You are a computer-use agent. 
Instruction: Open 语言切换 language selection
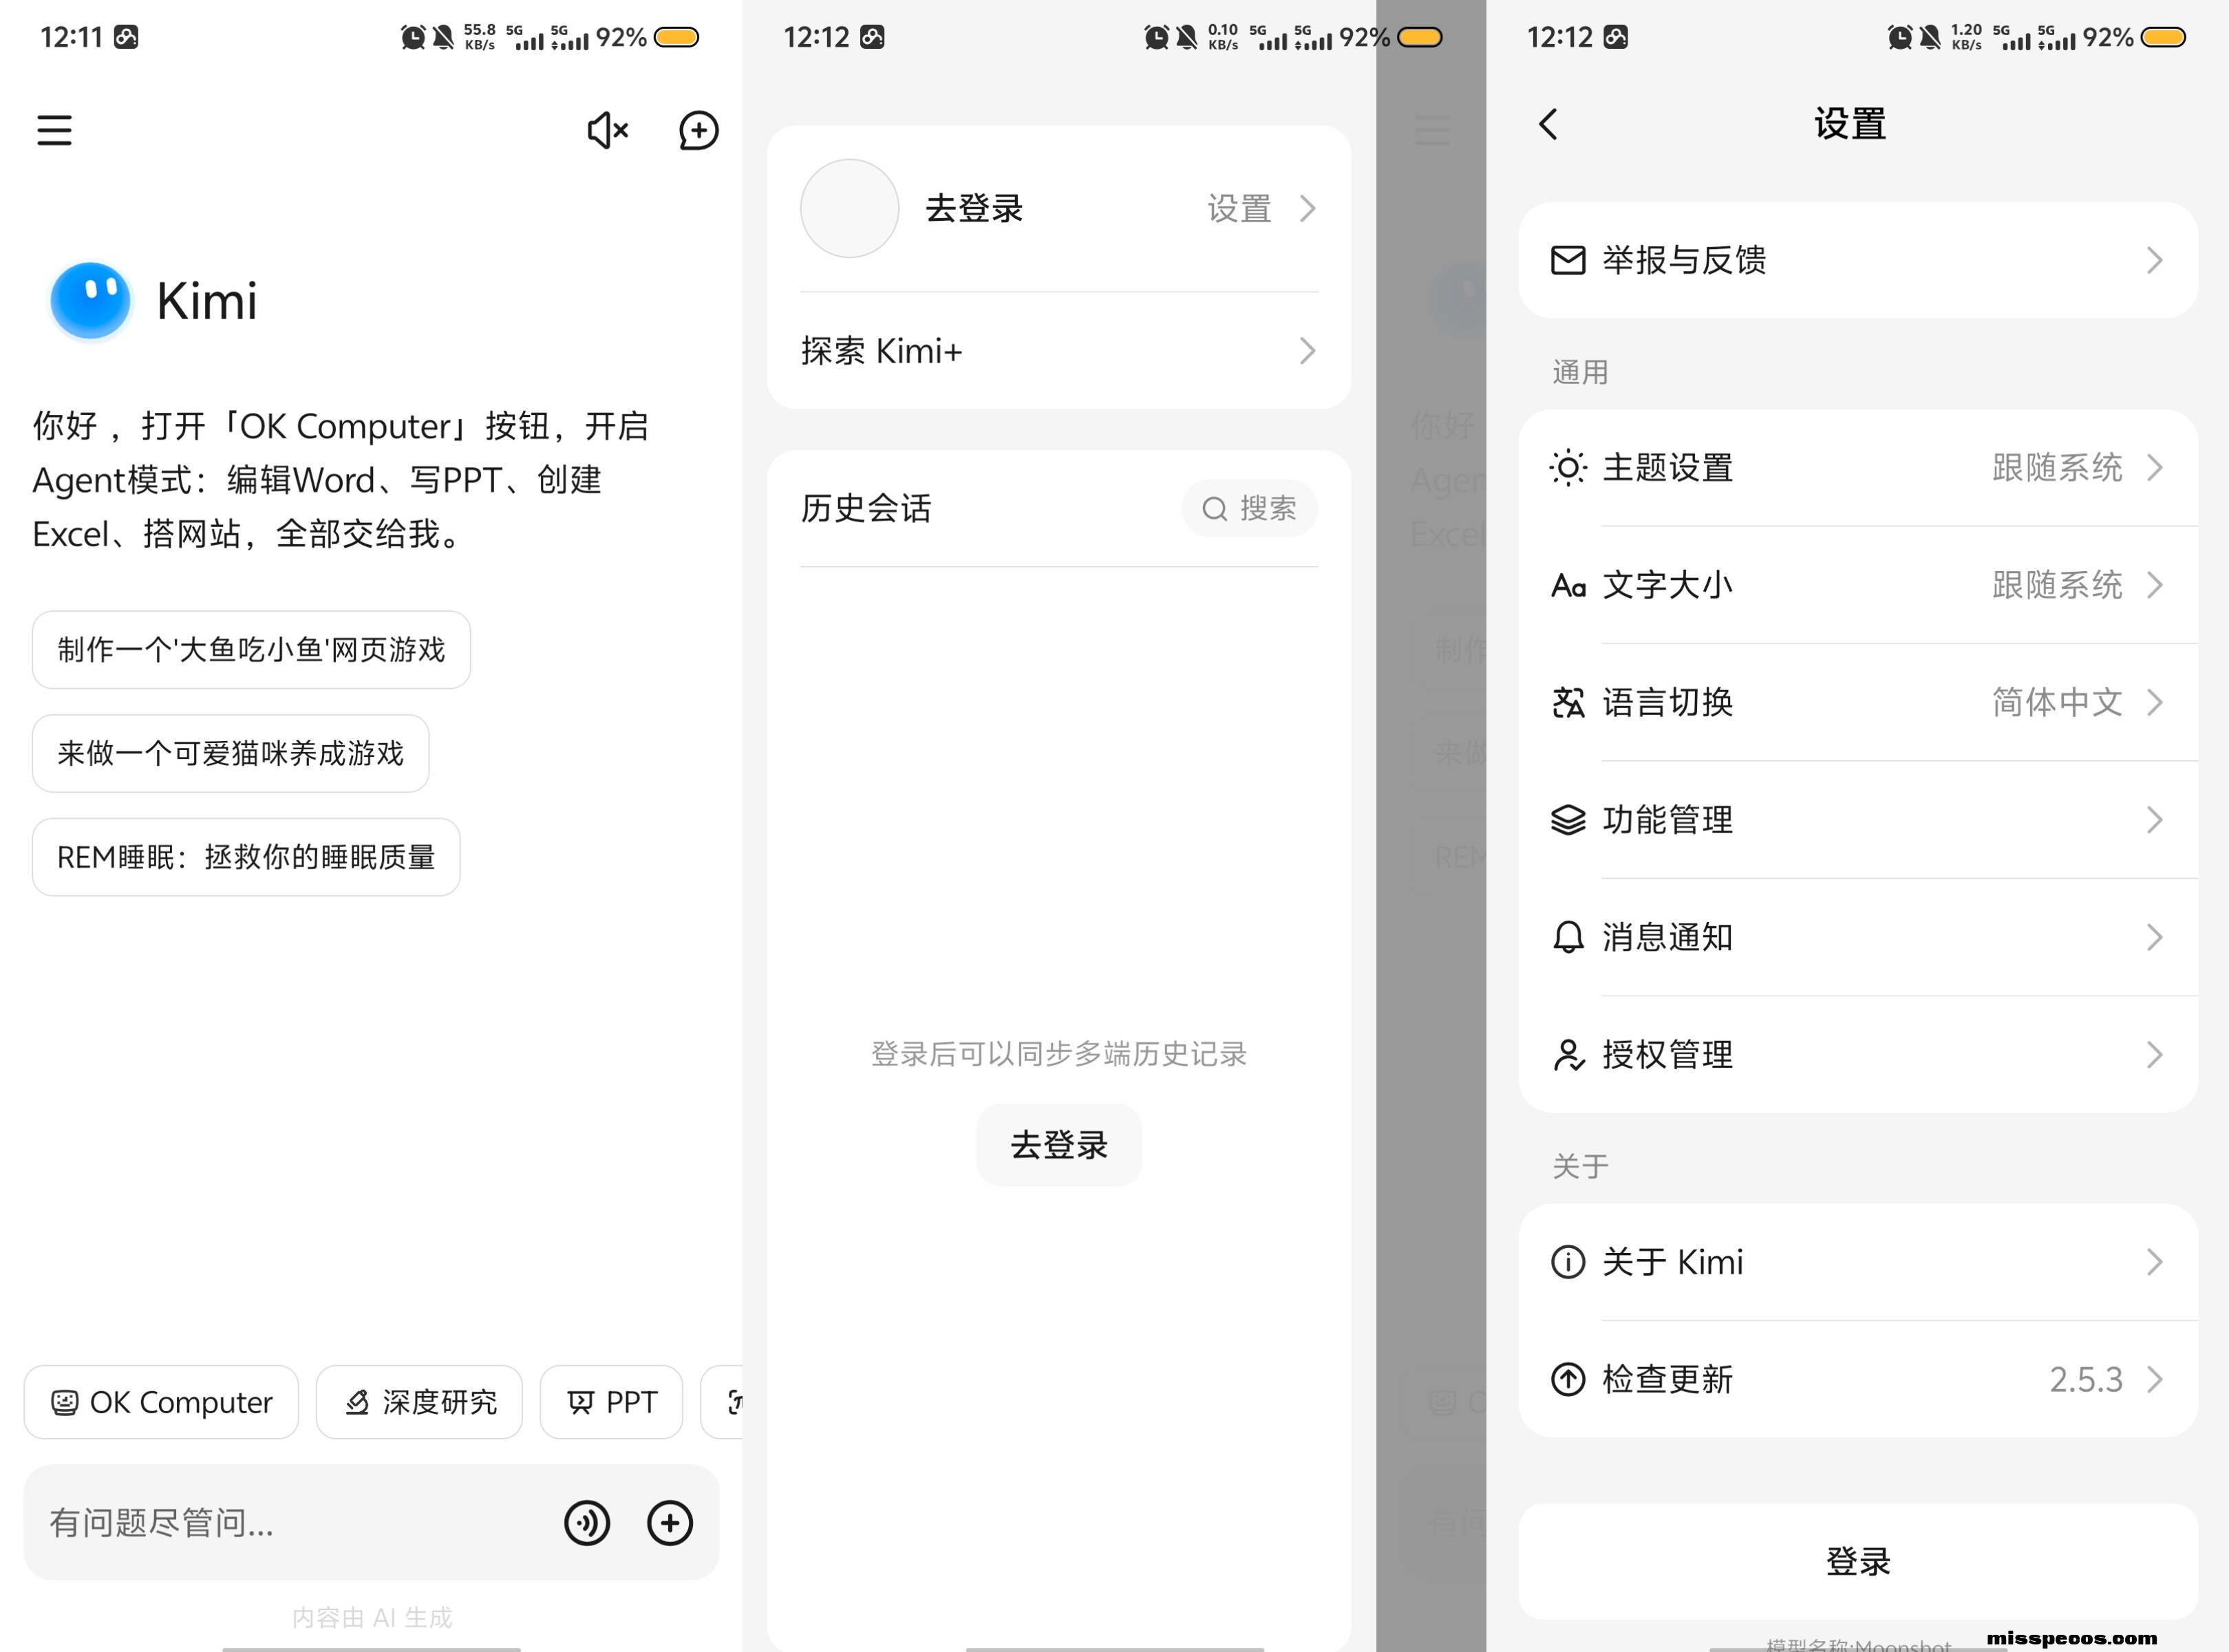[x=1857, y=702]
